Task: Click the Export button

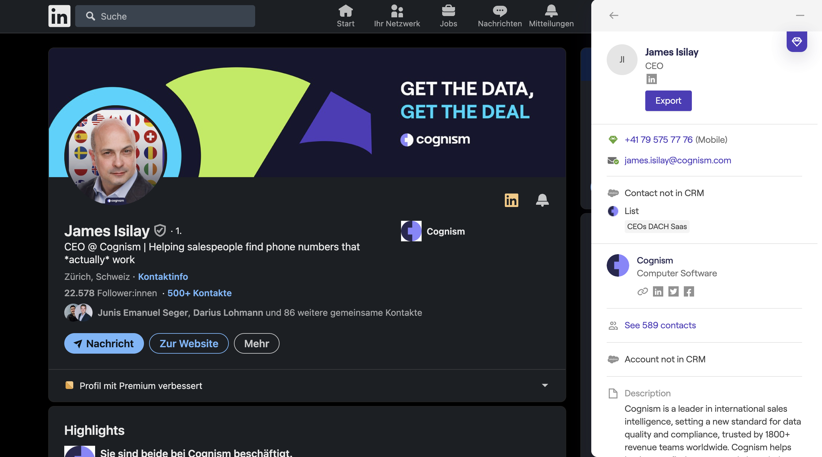Action: (x=668, y=101)
